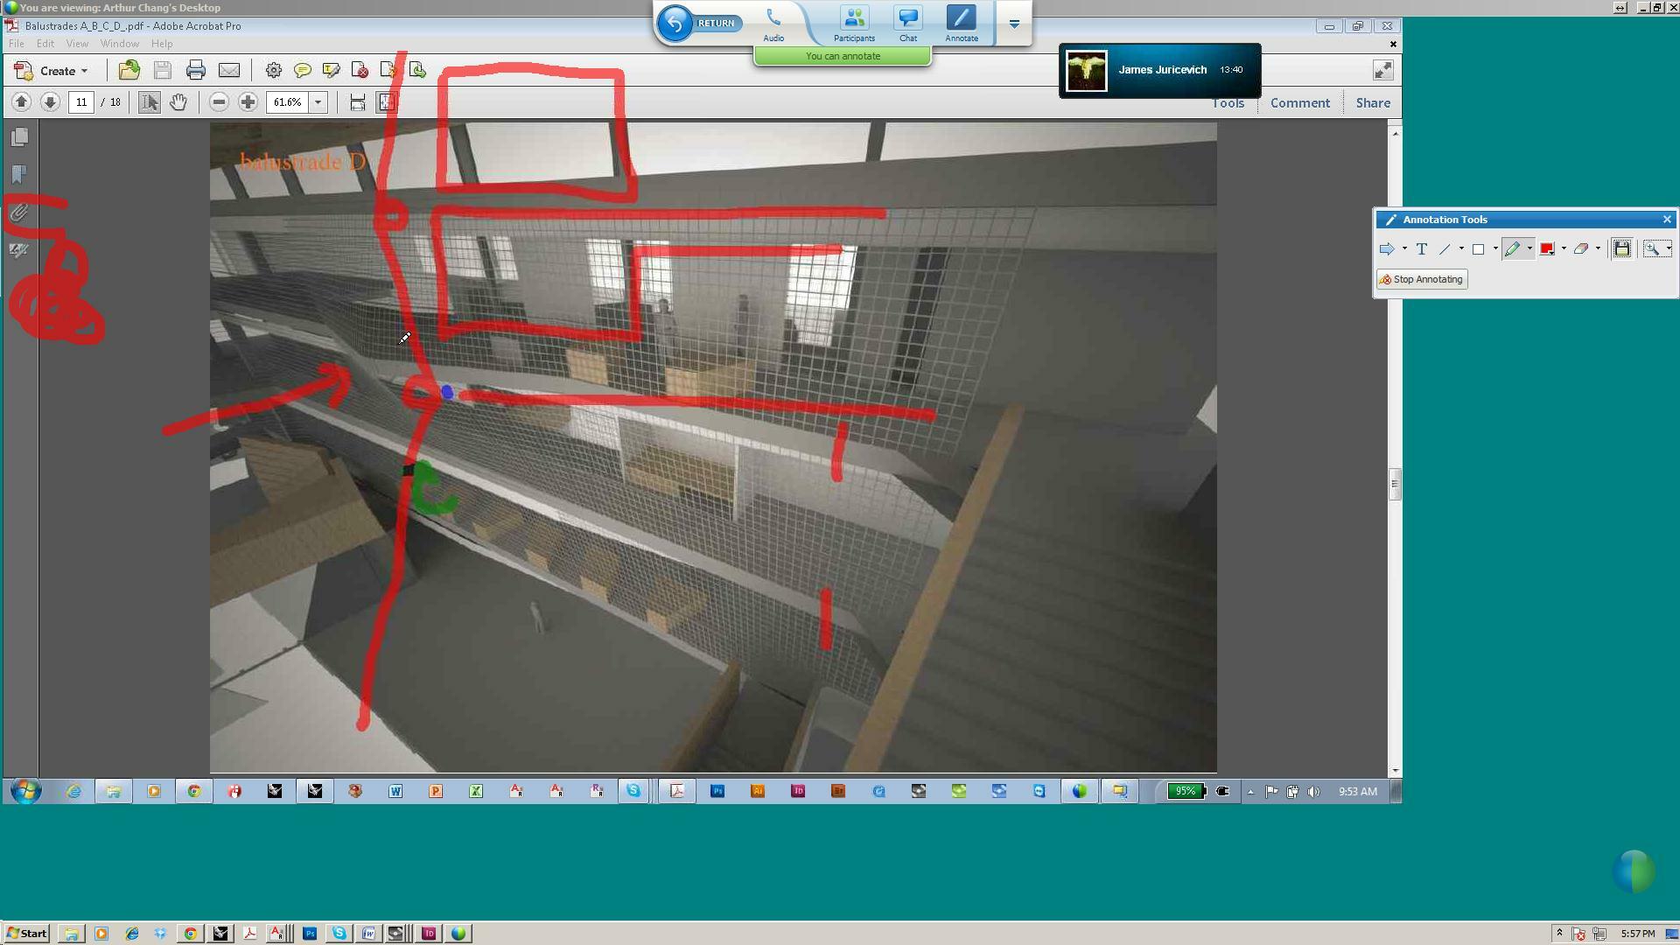This screenshot has height=945, width=1680.
Task: Print the document with printer icon
Action: click(x=195, y=71)
